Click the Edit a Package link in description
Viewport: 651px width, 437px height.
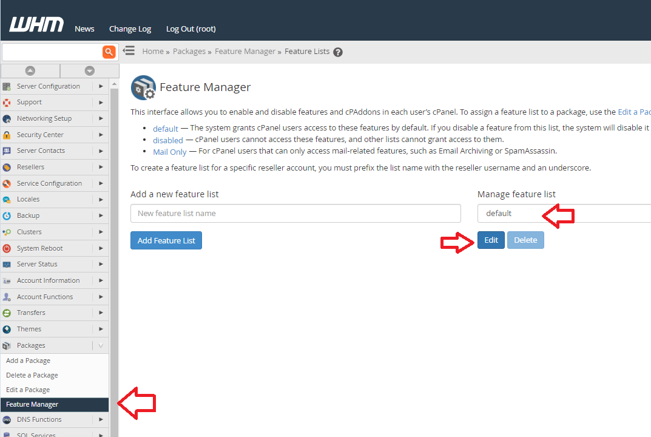(x=635, y=112)
